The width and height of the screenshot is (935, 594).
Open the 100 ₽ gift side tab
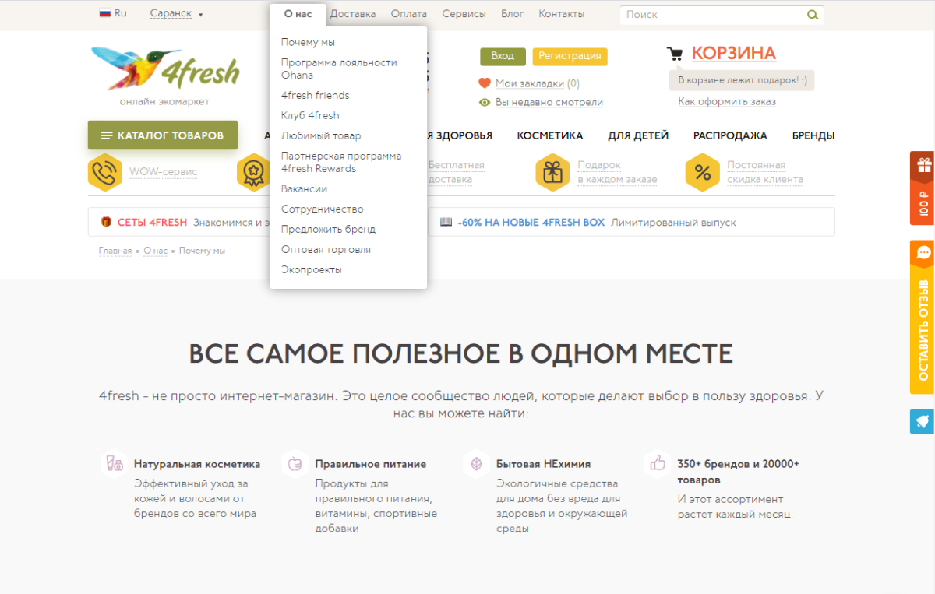click(x=923, y=188)
